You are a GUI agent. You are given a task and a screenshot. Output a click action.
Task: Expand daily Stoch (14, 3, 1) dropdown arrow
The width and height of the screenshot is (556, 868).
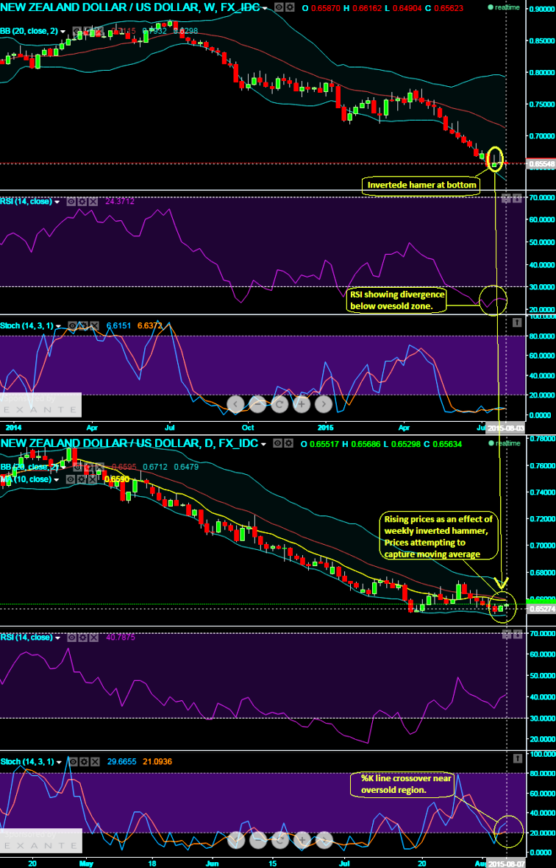click(x=58, y=762)
